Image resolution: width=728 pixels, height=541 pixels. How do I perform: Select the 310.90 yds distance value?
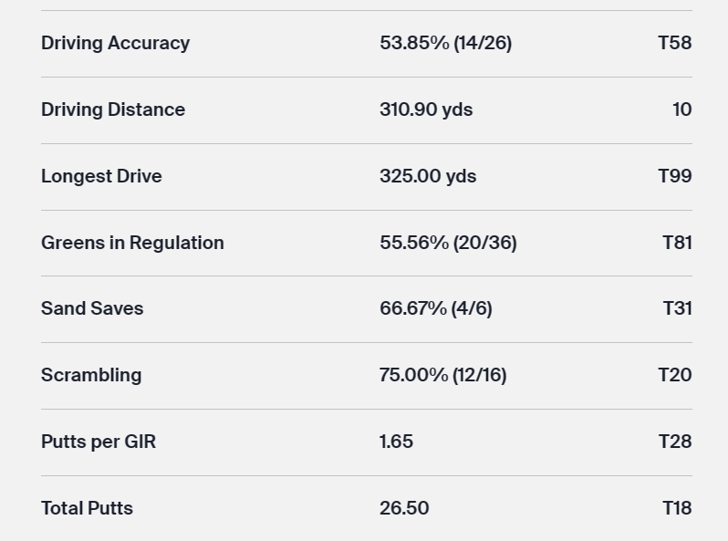coord(426,109)
